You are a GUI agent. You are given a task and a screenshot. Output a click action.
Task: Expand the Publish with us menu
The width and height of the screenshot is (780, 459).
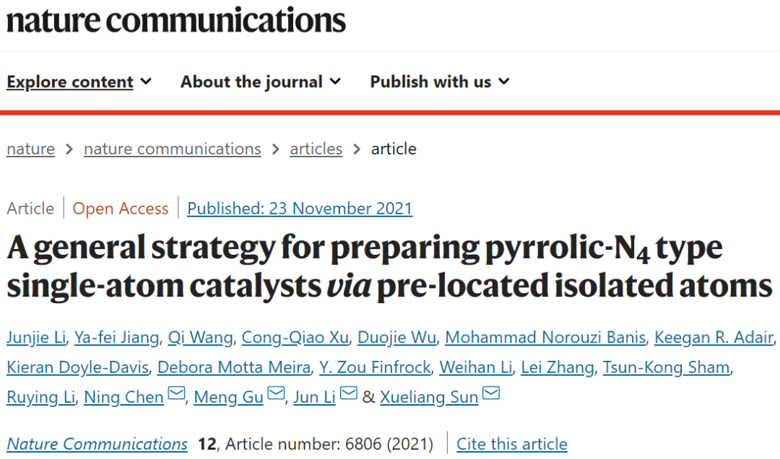440,82
